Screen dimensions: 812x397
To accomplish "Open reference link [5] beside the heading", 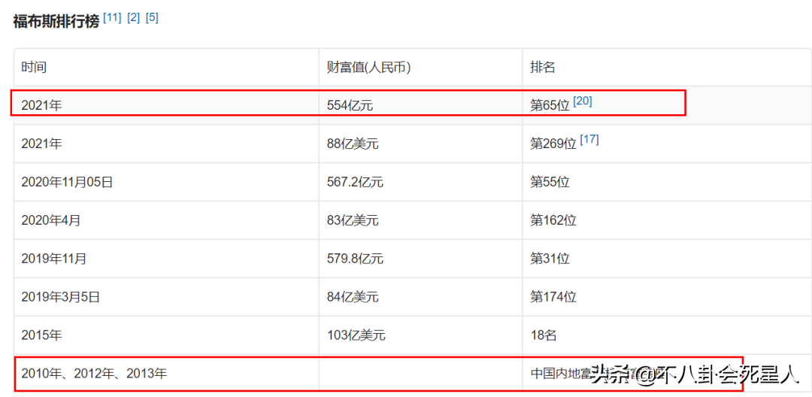I will point(152,17).
